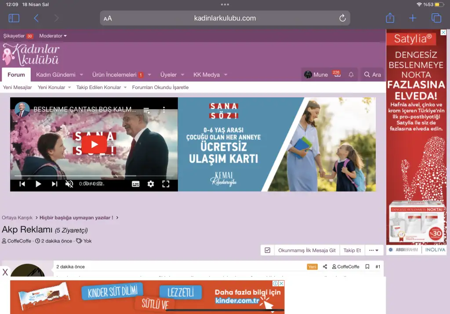This screenshot has width=450, height=314.
Task: Start playback with the small play control
Action: (x=38, y=184)
